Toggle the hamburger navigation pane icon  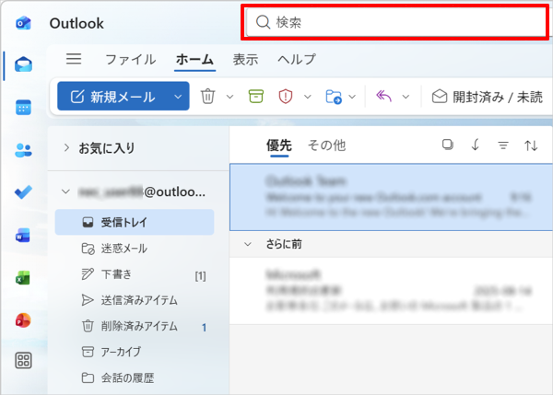74,59
